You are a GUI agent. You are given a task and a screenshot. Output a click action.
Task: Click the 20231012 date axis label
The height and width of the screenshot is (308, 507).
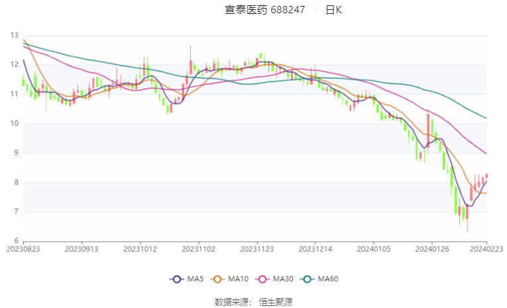[x=140, y=249]
